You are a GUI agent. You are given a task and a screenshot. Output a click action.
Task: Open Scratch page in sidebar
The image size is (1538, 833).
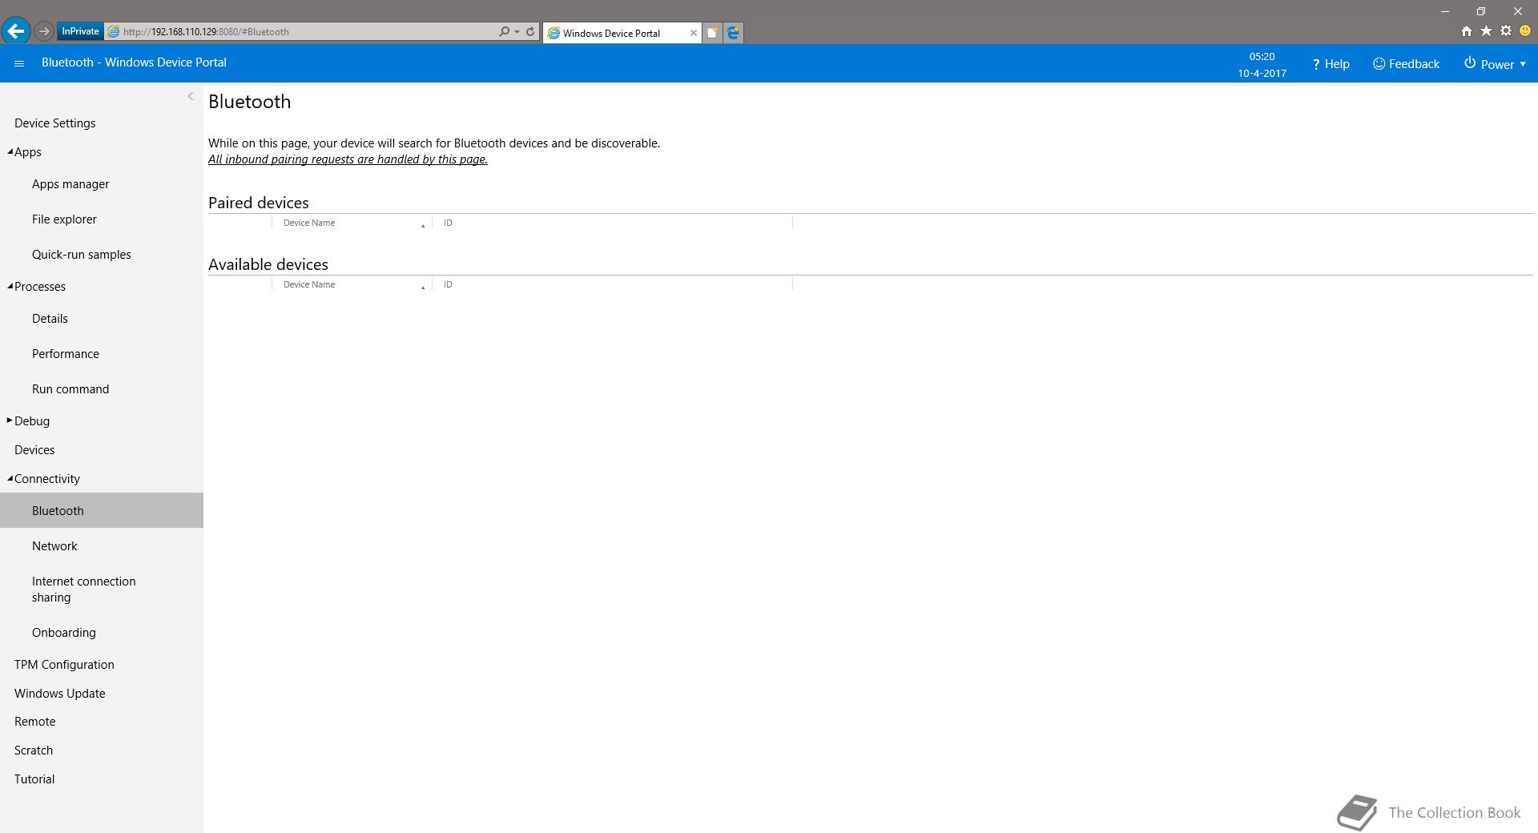point(34,751)
